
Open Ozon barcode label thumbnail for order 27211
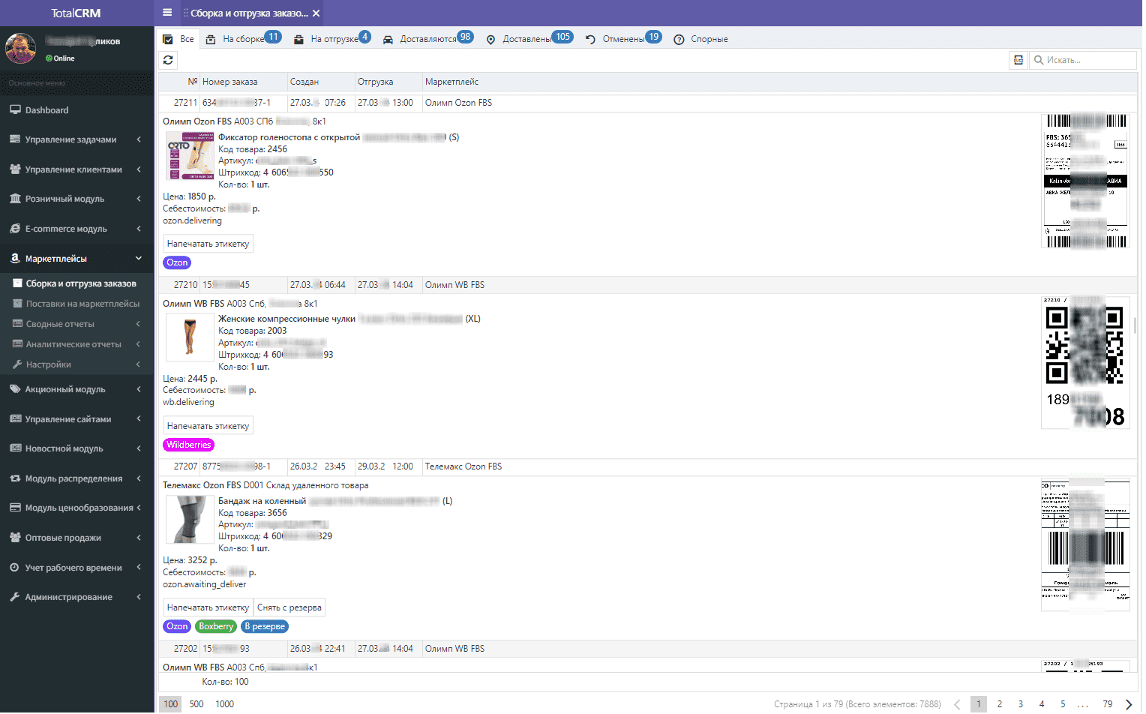[x=1086, y=181]
